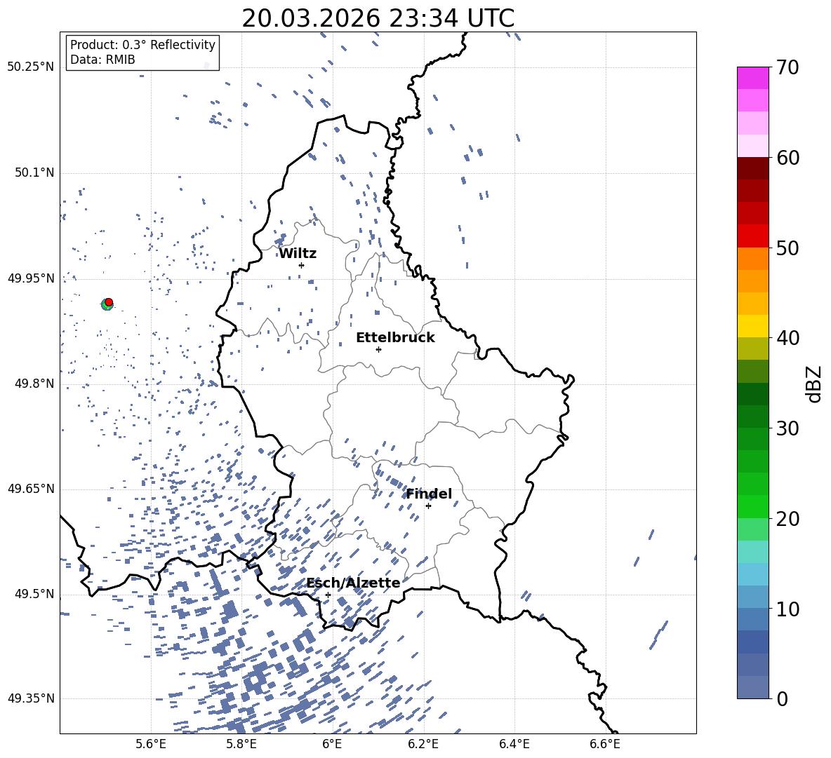The image size is (831, 758).
Task: Click the olive colorbar segment below 40
Action: 752,348
